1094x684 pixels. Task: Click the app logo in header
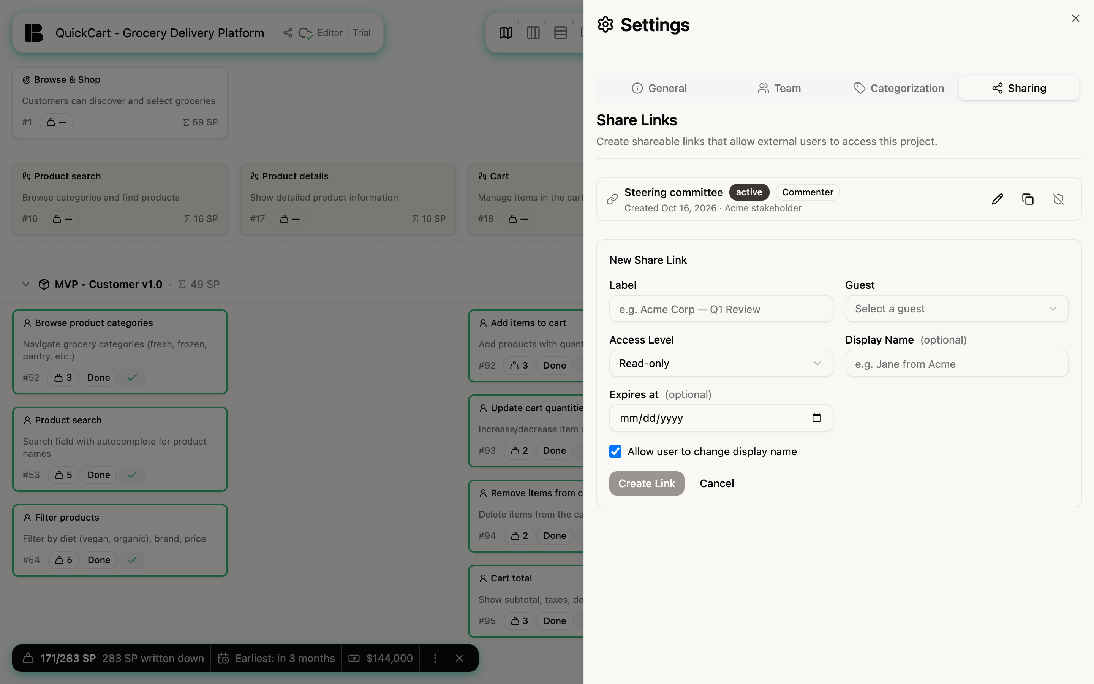tap(34, 33)
